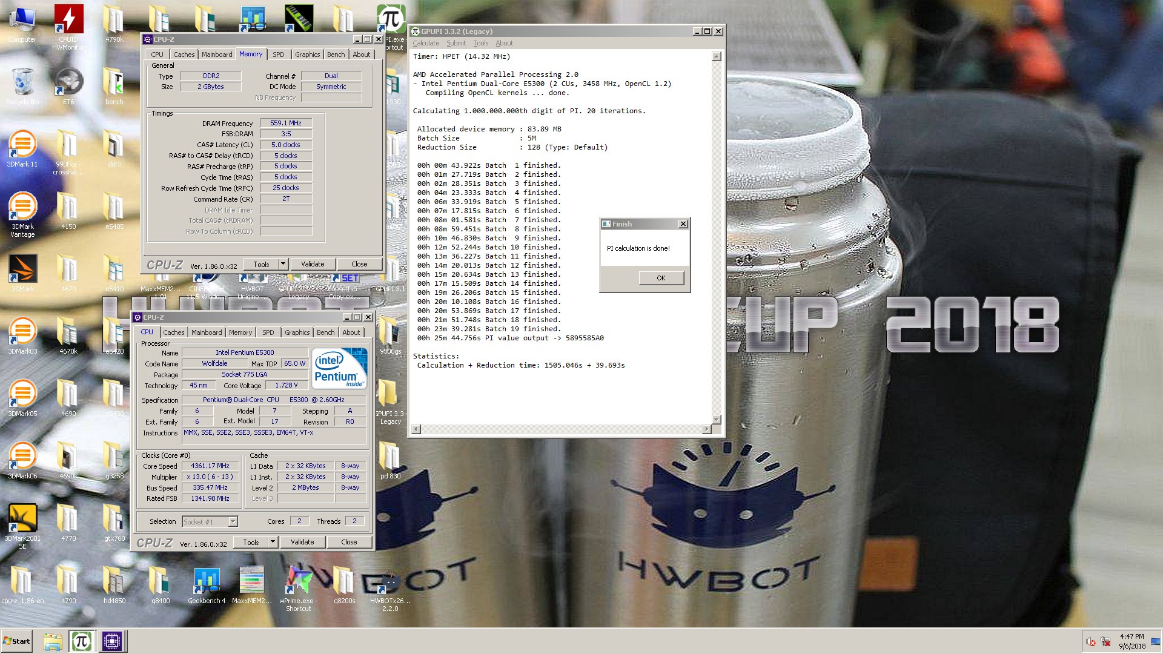
Task: Click OK in the Finish dialog
Action: pos(661,278)
